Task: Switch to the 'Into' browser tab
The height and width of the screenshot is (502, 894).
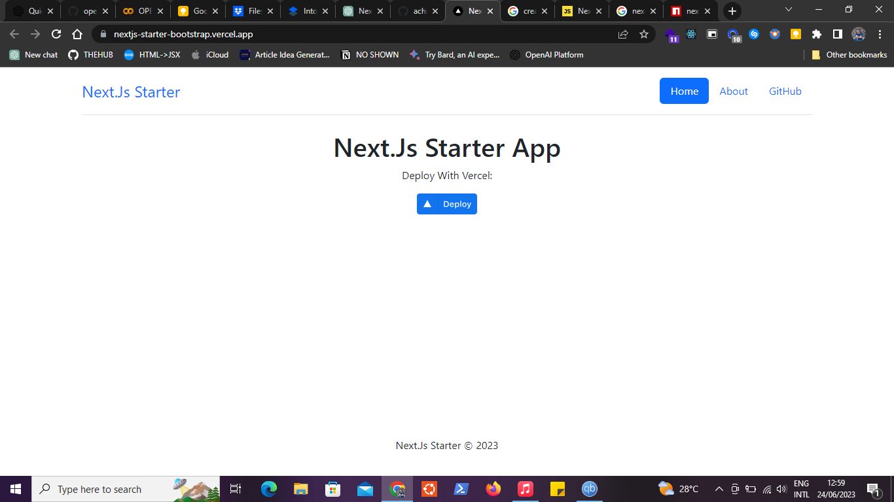Action: (309, 11)
